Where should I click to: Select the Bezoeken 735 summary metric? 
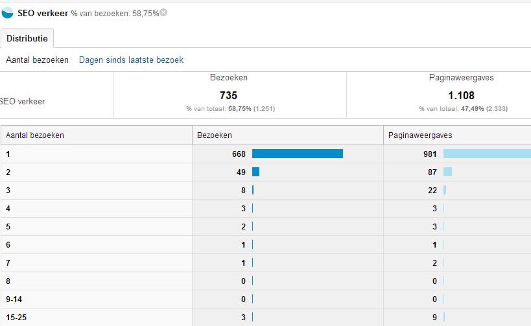[228, 95]
